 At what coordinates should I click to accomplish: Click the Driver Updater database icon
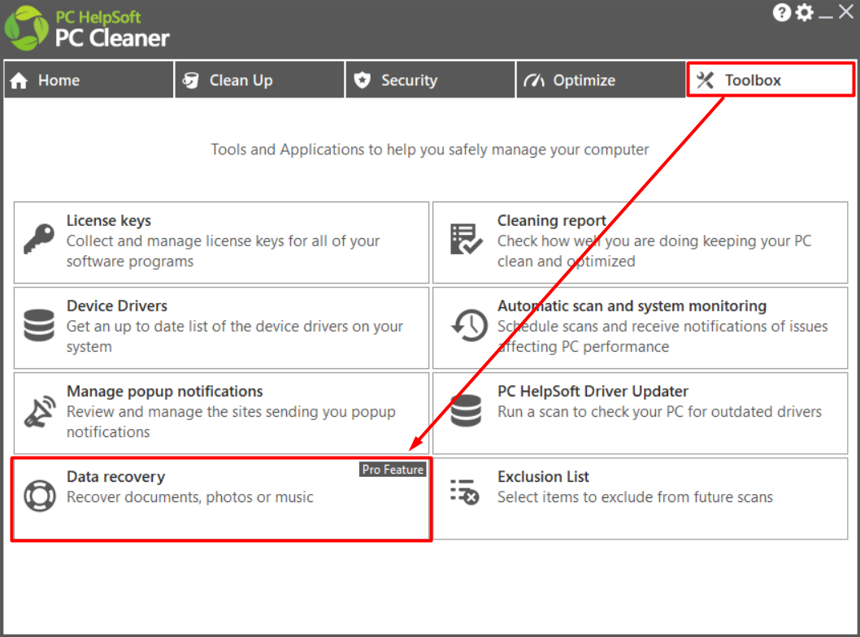pos(467,410)
